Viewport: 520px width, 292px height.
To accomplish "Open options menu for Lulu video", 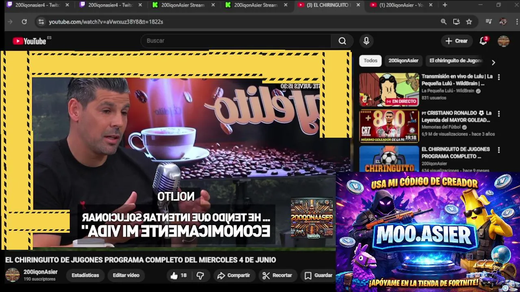I will (x=499, y=77).
